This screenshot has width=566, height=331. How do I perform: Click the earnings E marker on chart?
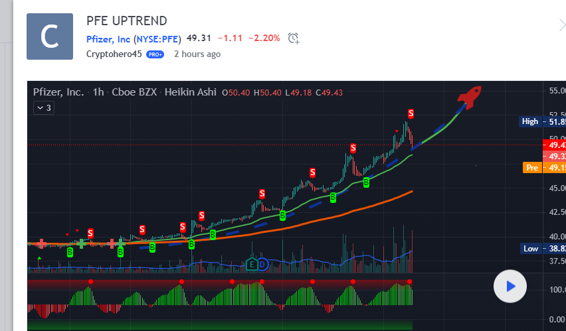[x=252, y=263]
